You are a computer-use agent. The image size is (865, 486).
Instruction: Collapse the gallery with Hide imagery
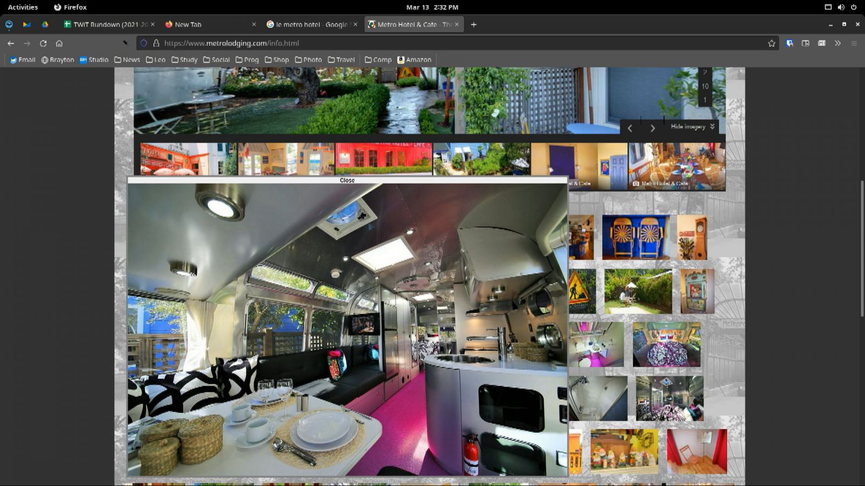click(693, 126)
